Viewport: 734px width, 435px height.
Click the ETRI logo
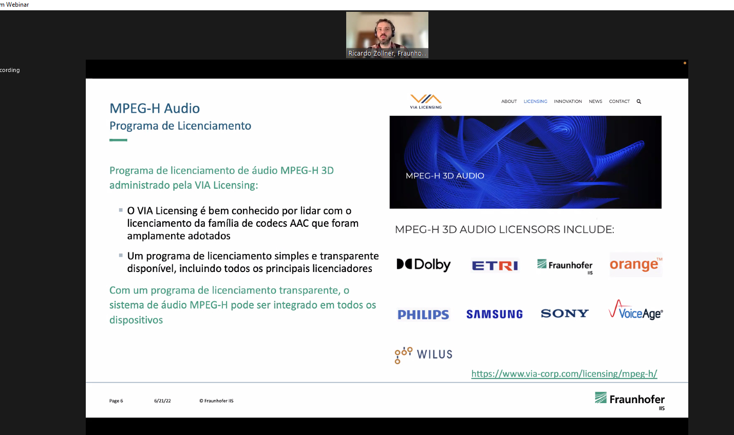click(495, 265)
